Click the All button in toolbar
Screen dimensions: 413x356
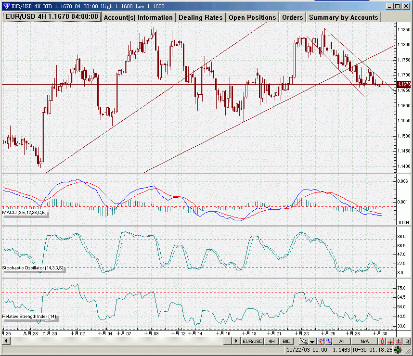tap(342, 341)
